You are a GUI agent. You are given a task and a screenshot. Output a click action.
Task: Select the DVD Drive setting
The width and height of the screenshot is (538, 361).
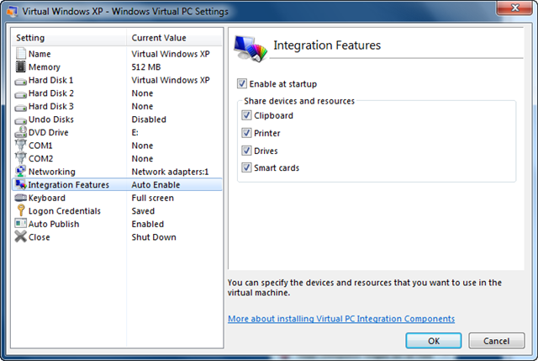point(117,132)
